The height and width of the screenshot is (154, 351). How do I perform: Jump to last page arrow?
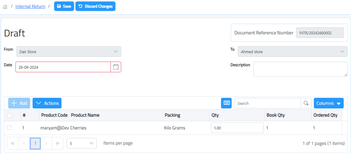[58, 143]
